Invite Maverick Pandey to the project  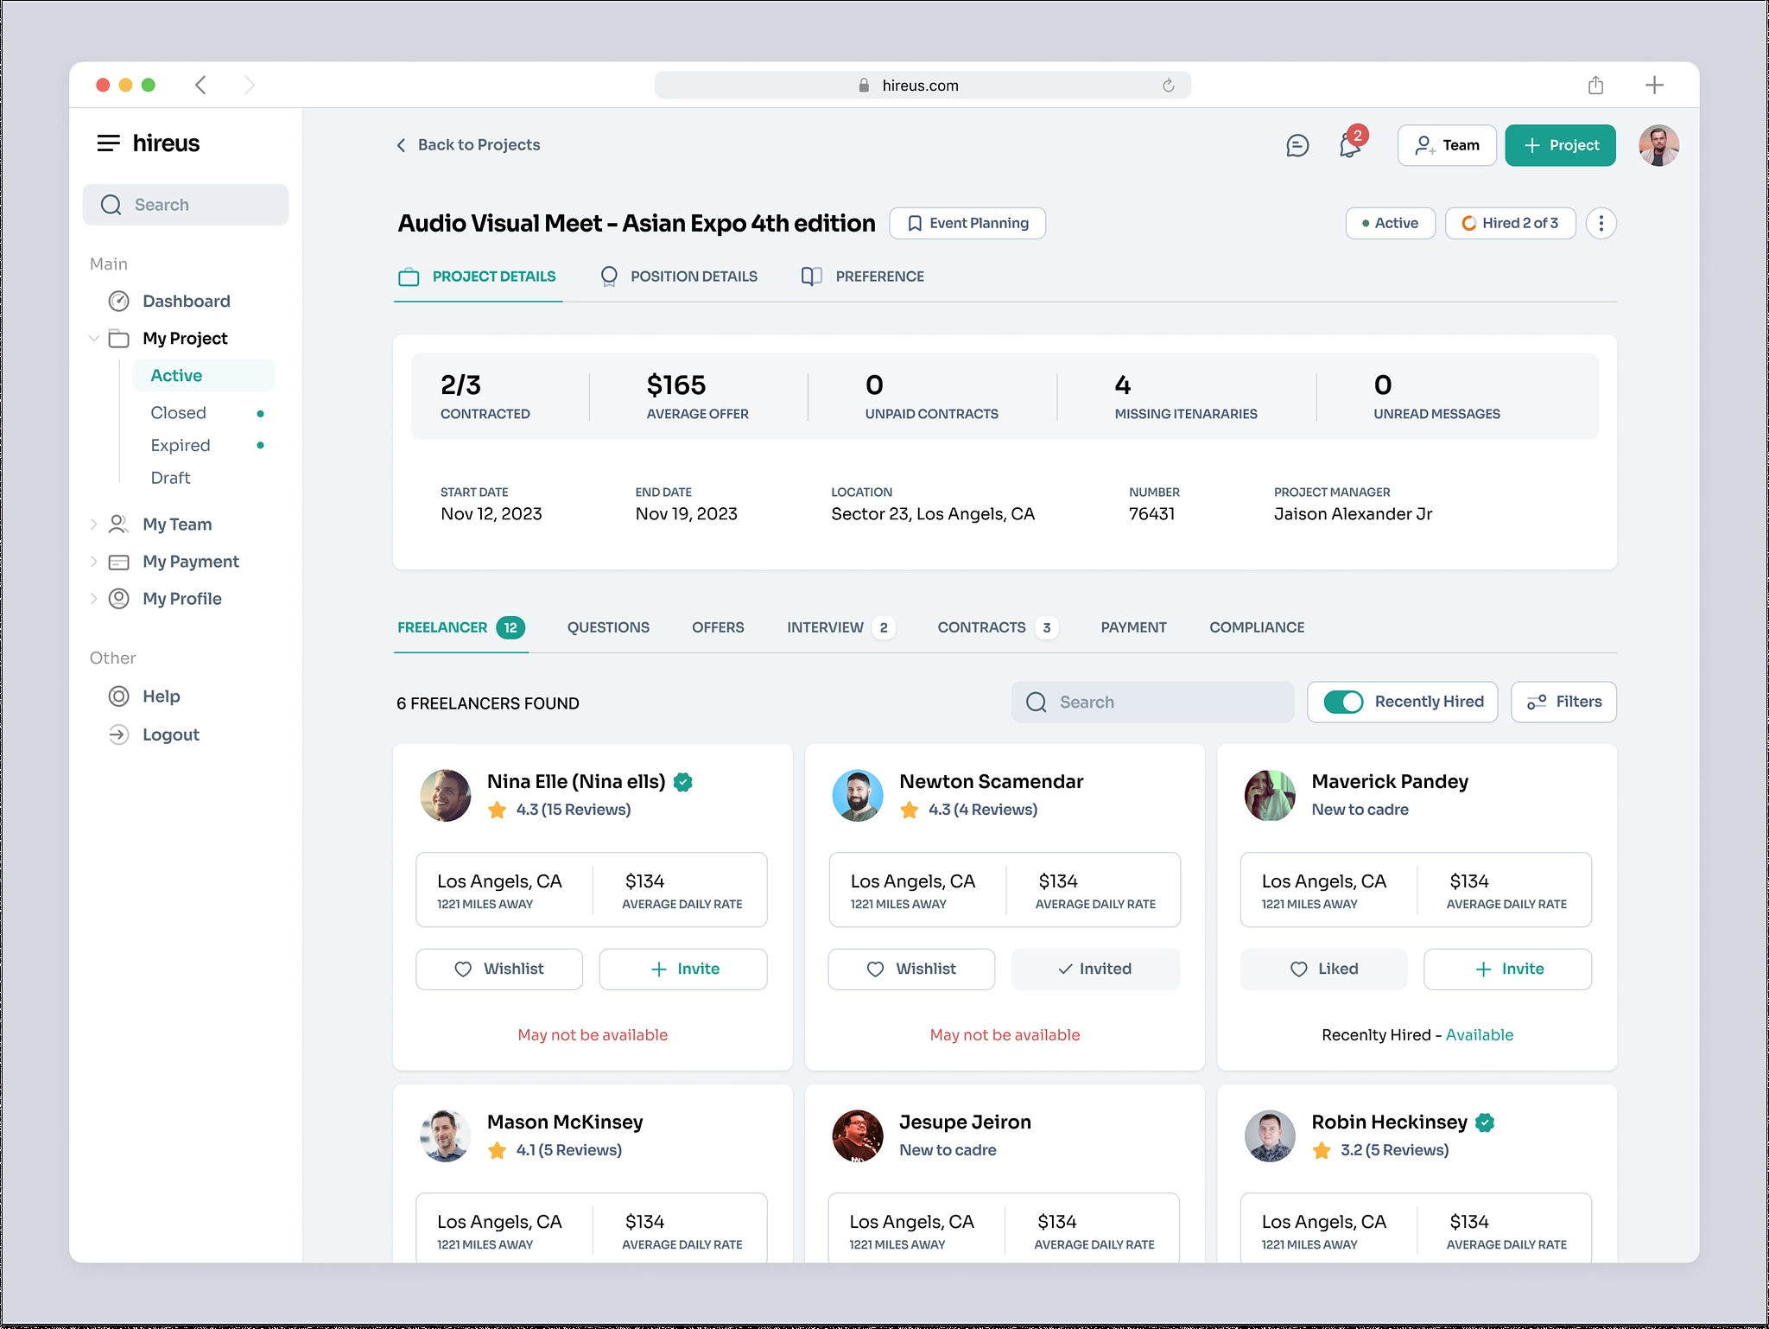(x=1507, y=970)
